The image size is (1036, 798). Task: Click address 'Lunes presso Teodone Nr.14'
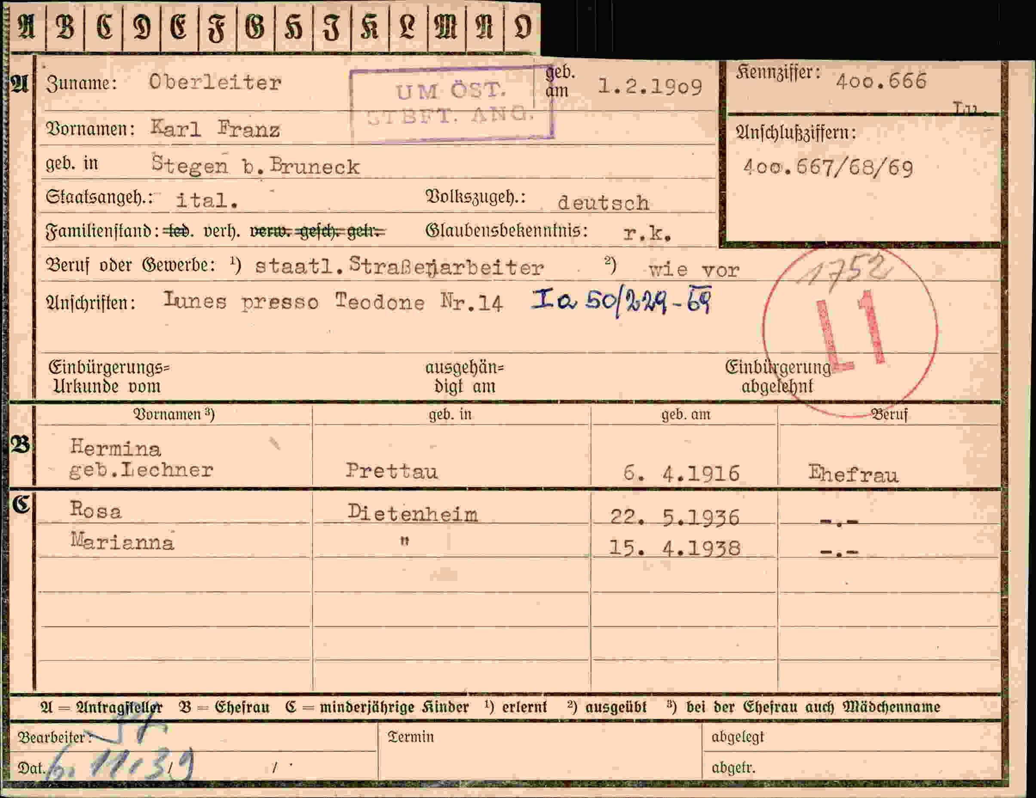pos(333,302)
